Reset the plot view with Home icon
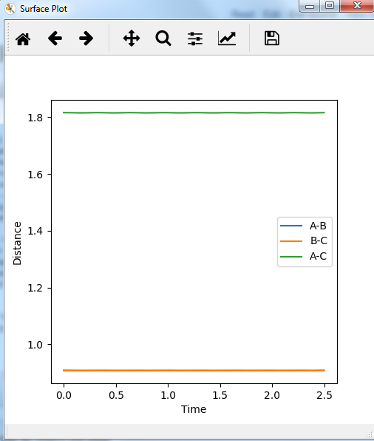Screen dimensions: 374x441 click(x=23, y=38)
